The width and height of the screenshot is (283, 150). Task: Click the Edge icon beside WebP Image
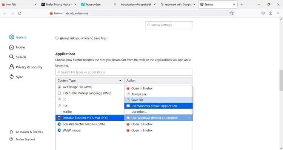(59, 130)
